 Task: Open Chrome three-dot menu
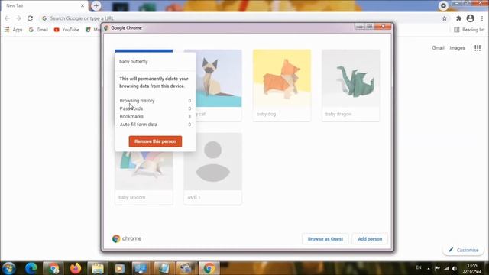tap(482, 18)
